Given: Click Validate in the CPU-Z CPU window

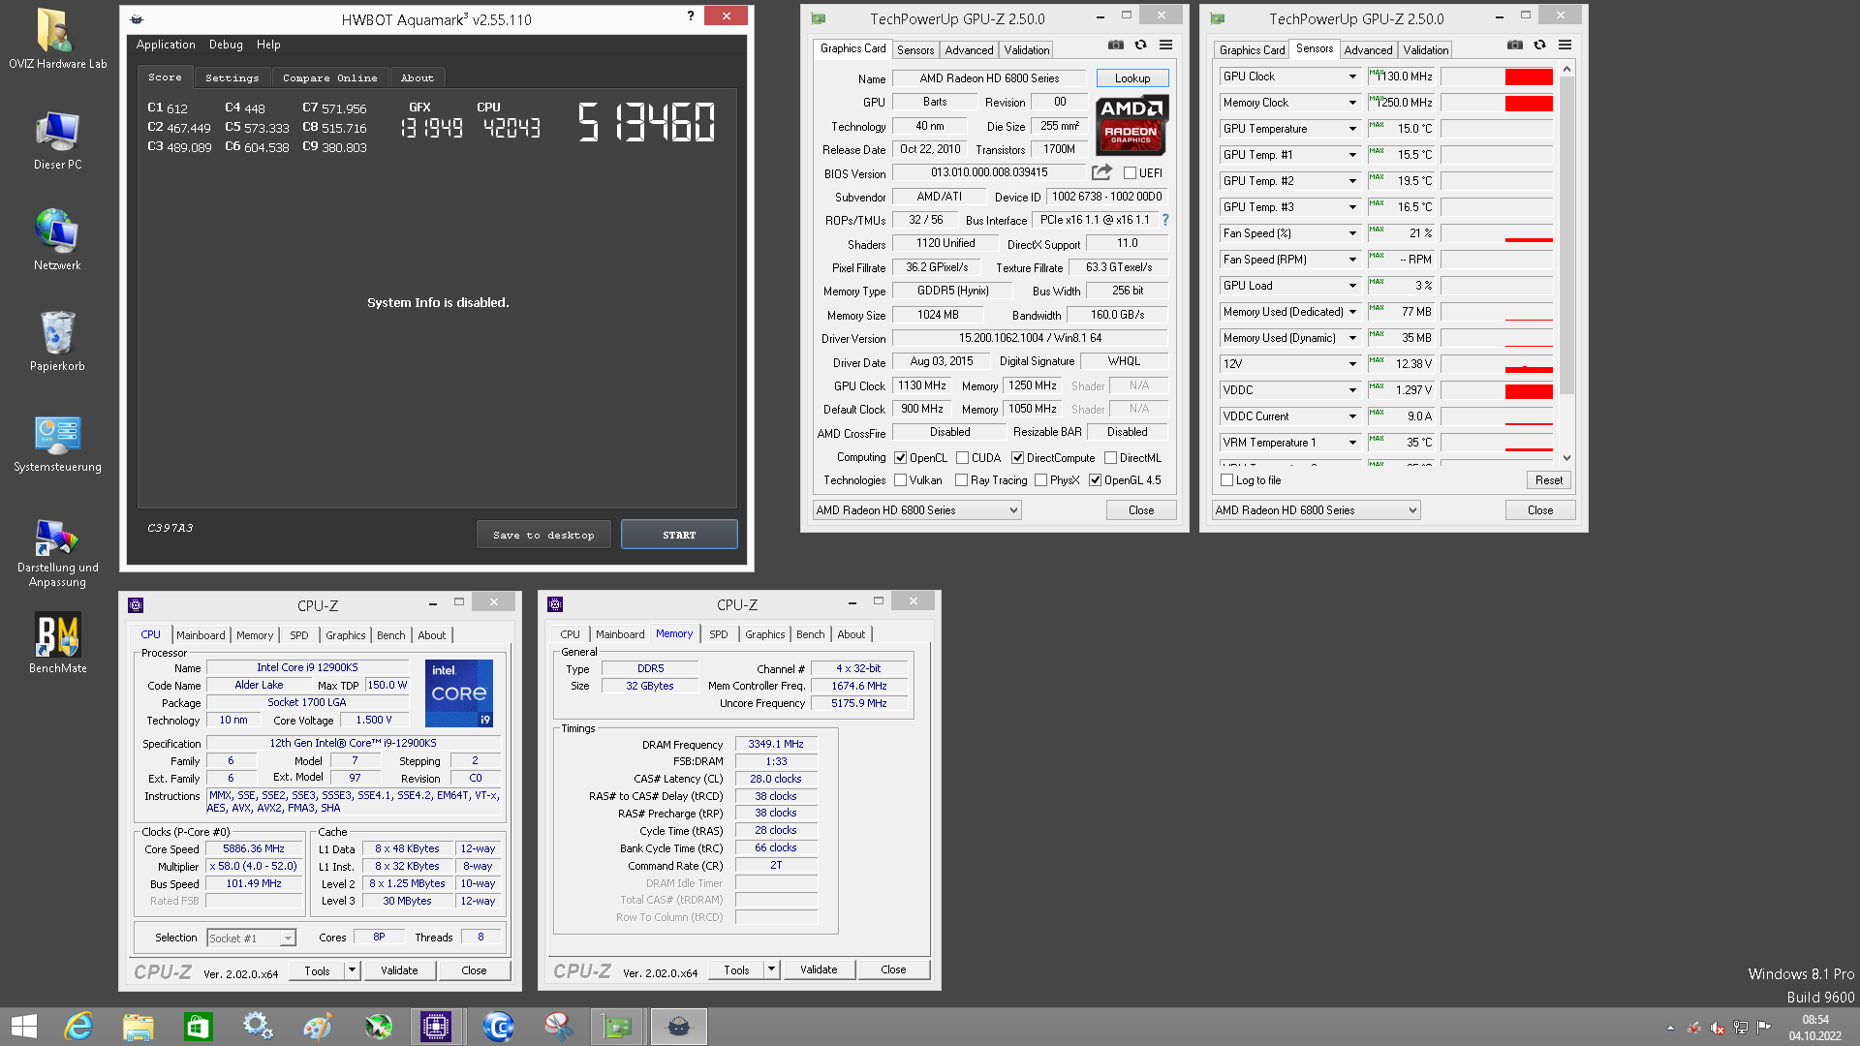Looking at the screenshot, I should click(x=399, y=970).
